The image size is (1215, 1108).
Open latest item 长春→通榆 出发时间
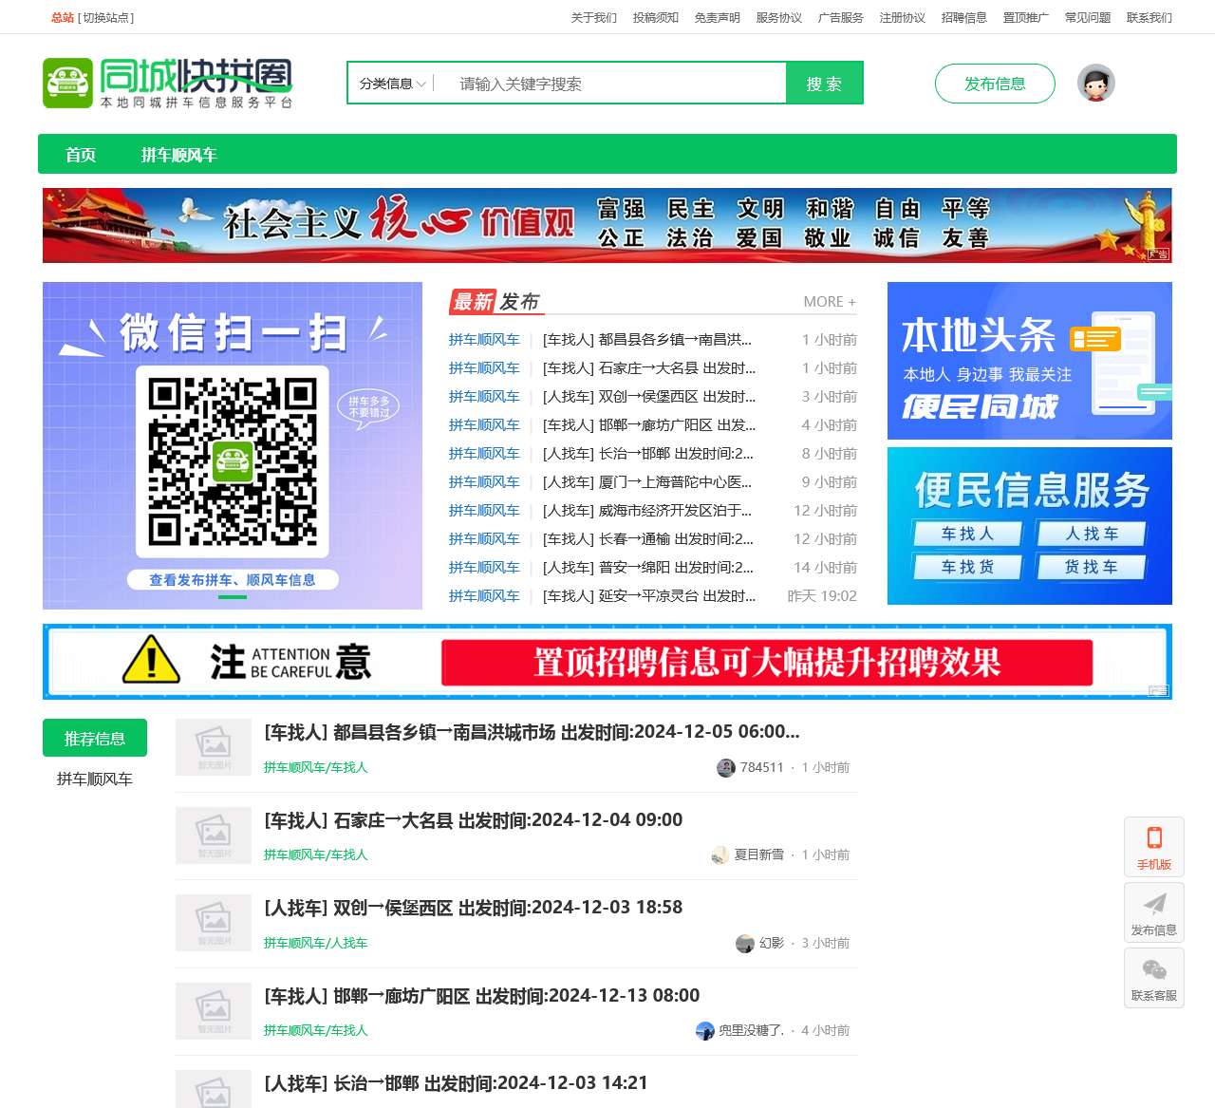tap(648, 539)
